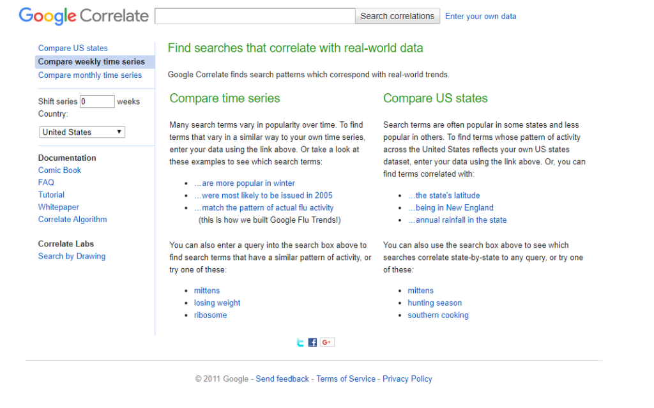Select Compare weekly time series
This screenshot has width=654, height=408.
95,62
